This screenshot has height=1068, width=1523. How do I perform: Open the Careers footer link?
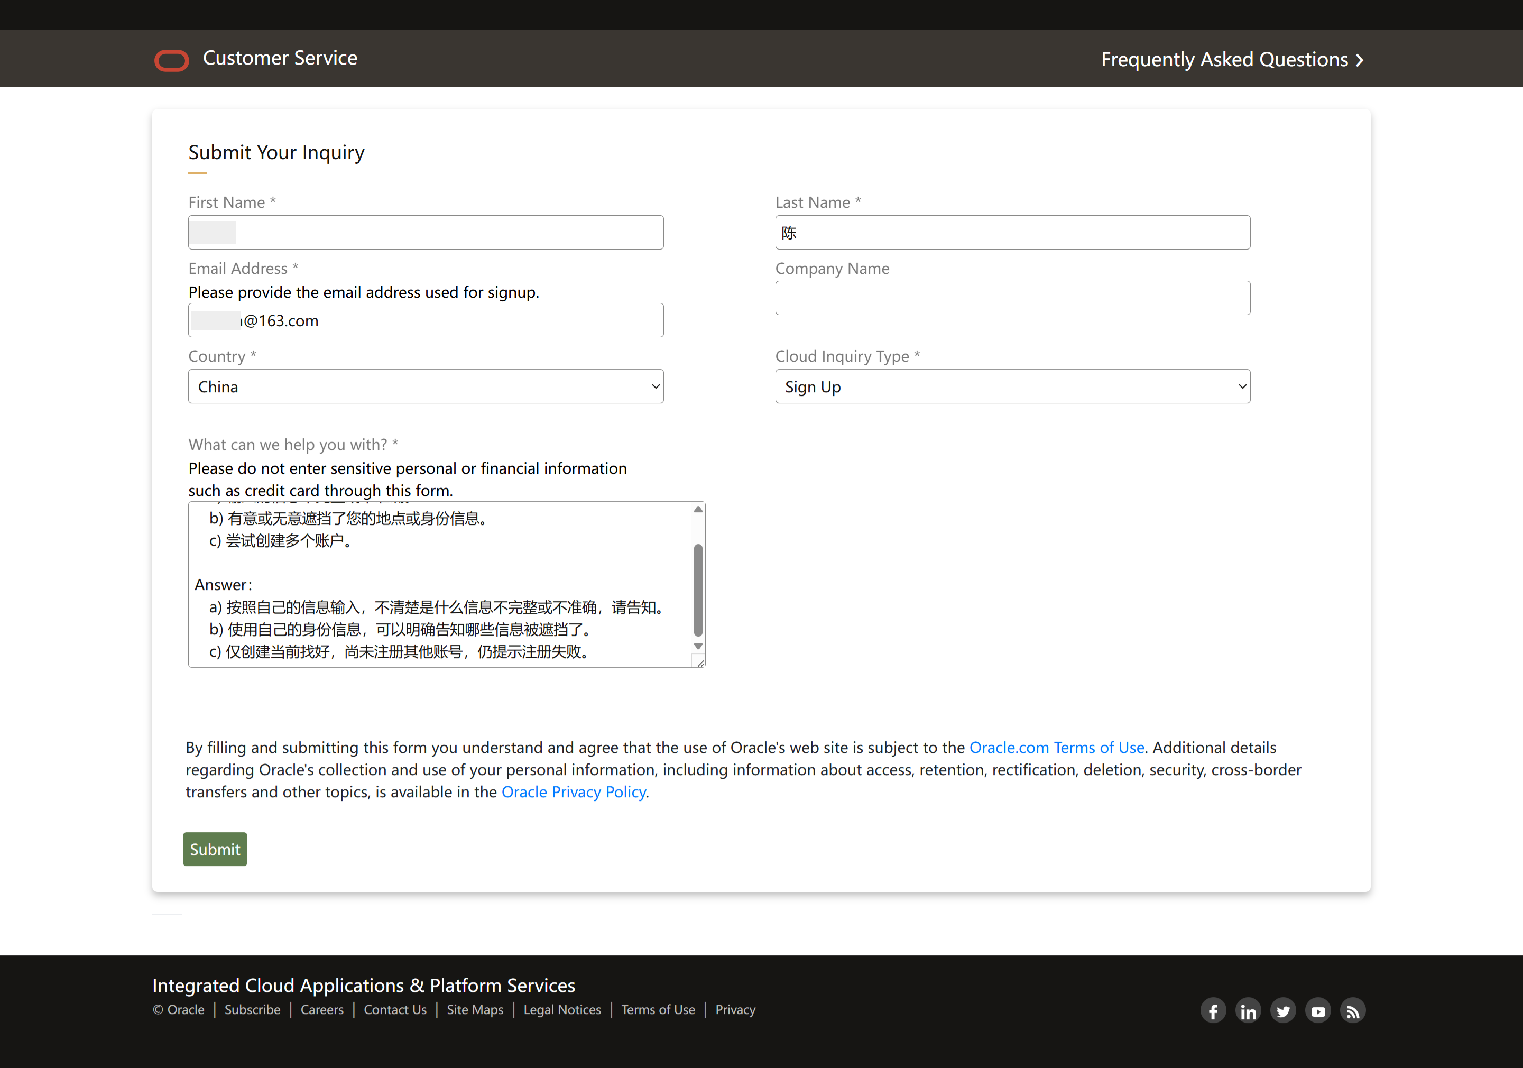click(x=322, y=1010)
